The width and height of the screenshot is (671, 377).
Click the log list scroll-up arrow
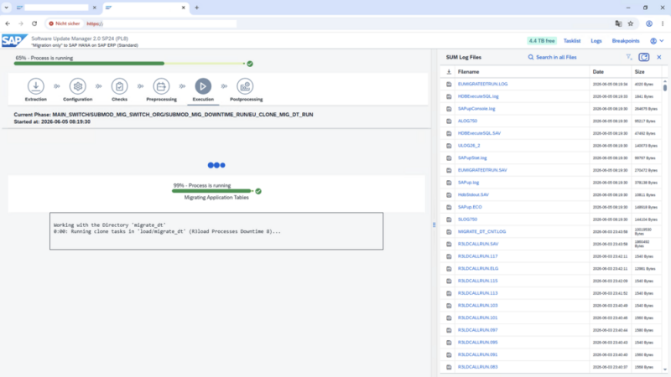(664, 80)
